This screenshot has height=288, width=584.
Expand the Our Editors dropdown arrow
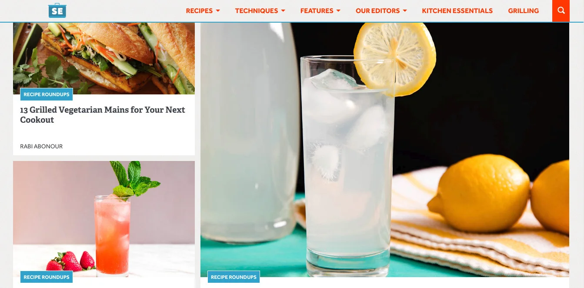tap(405, 11)
